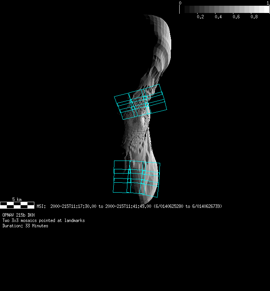Click the "Duration: 33 Minutes" text
The image size is (270, 291).
click(25, 226)
